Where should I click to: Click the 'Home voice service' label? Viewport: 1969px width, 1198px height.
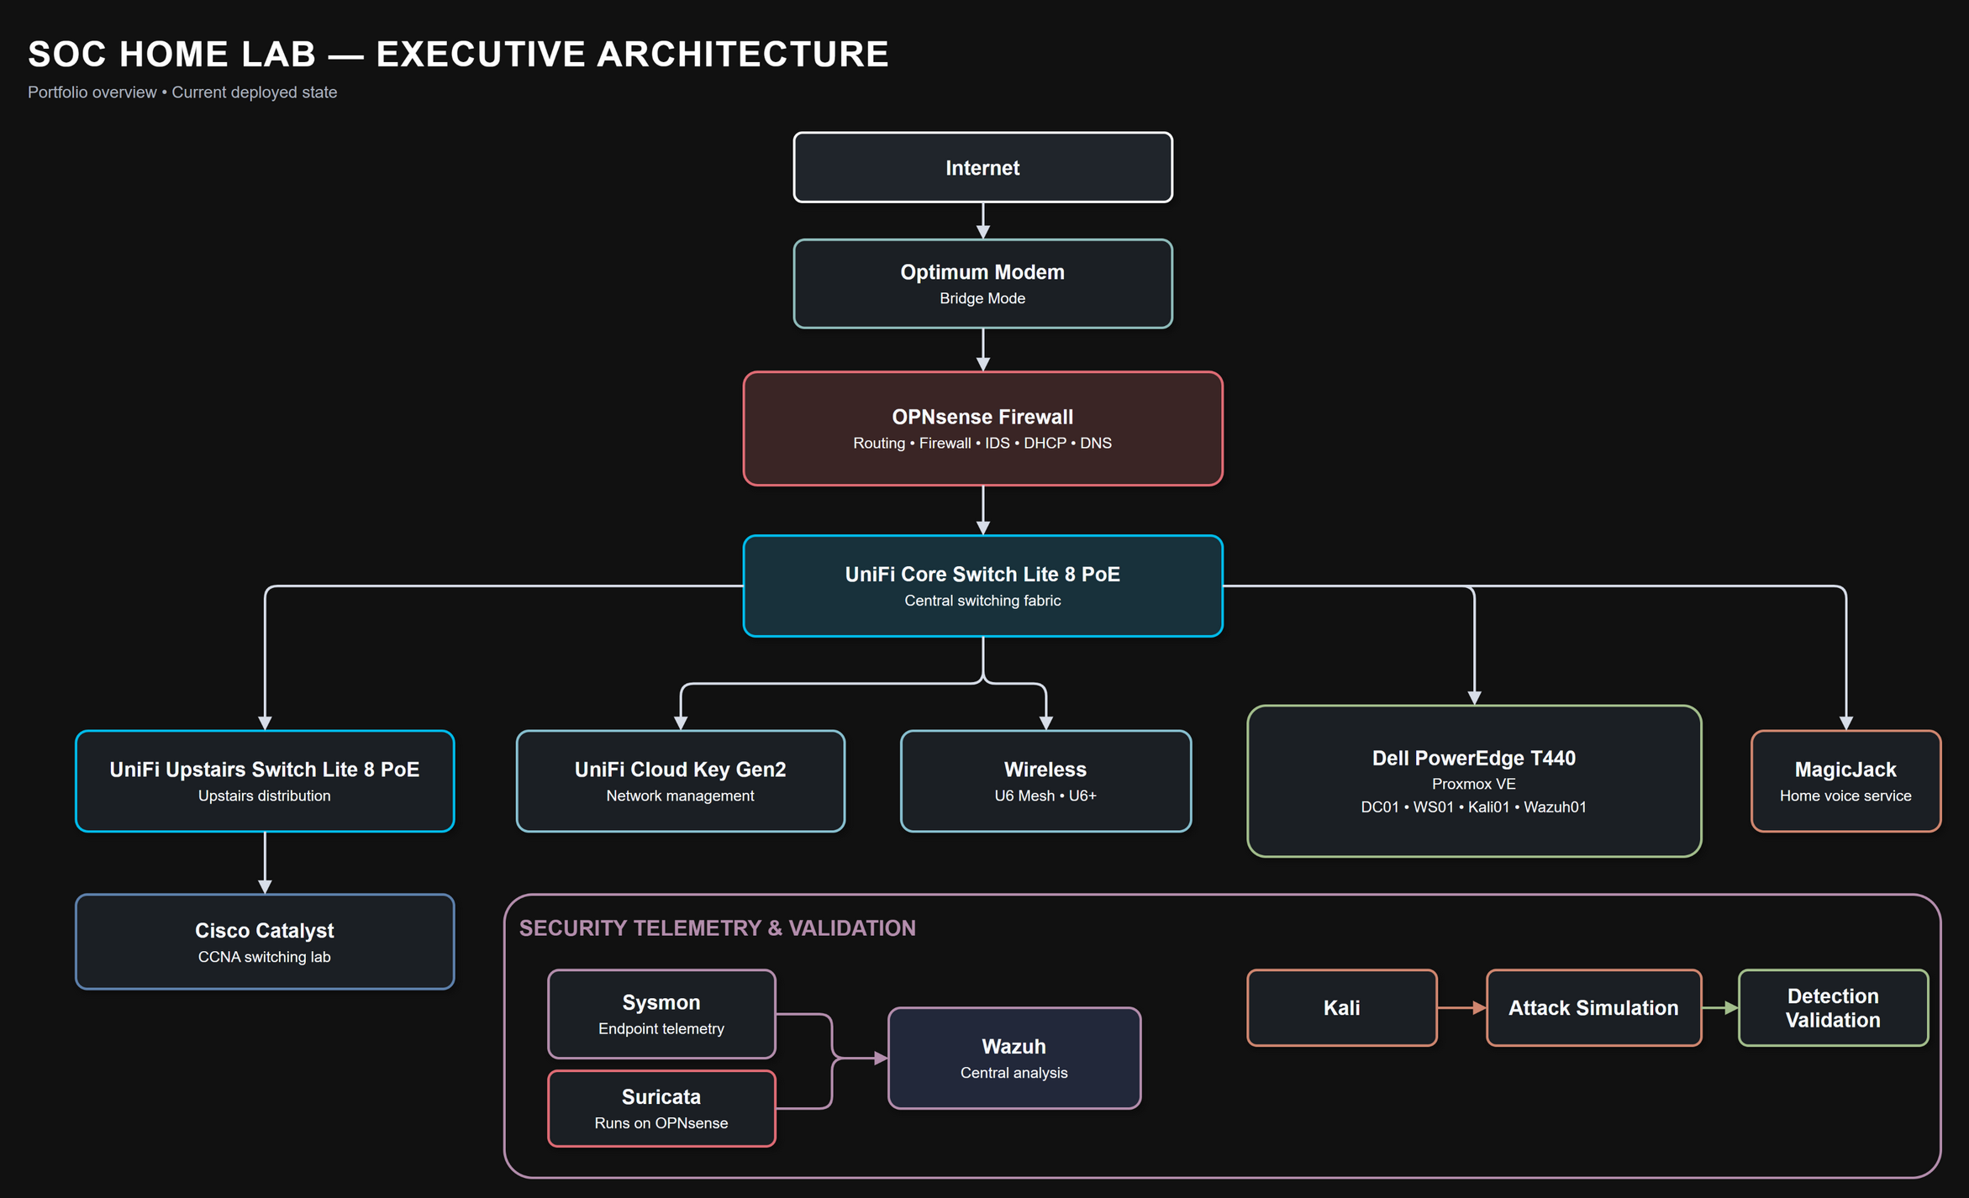click(1845, 796)
